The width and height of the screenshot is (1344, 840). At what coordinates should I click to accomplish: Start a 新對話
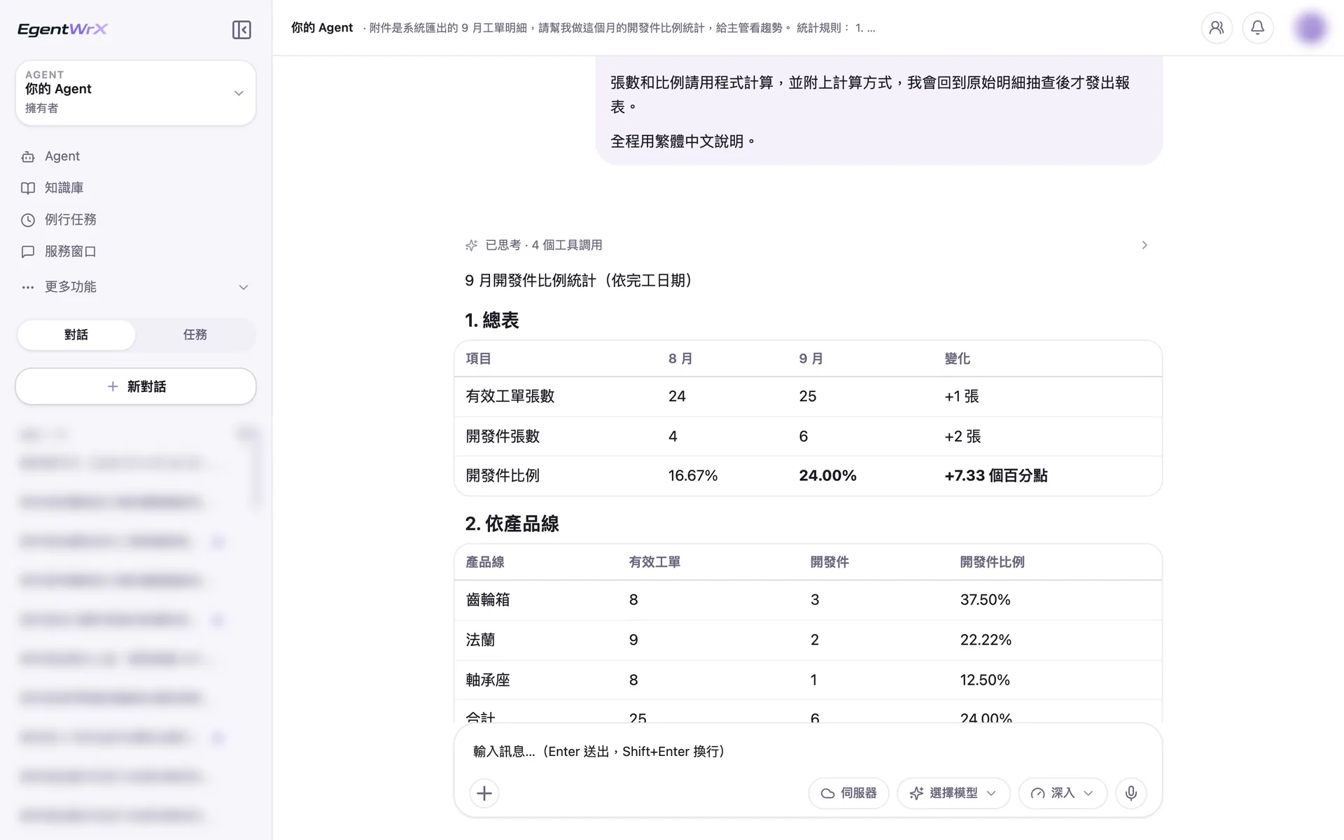coord(136,386)
